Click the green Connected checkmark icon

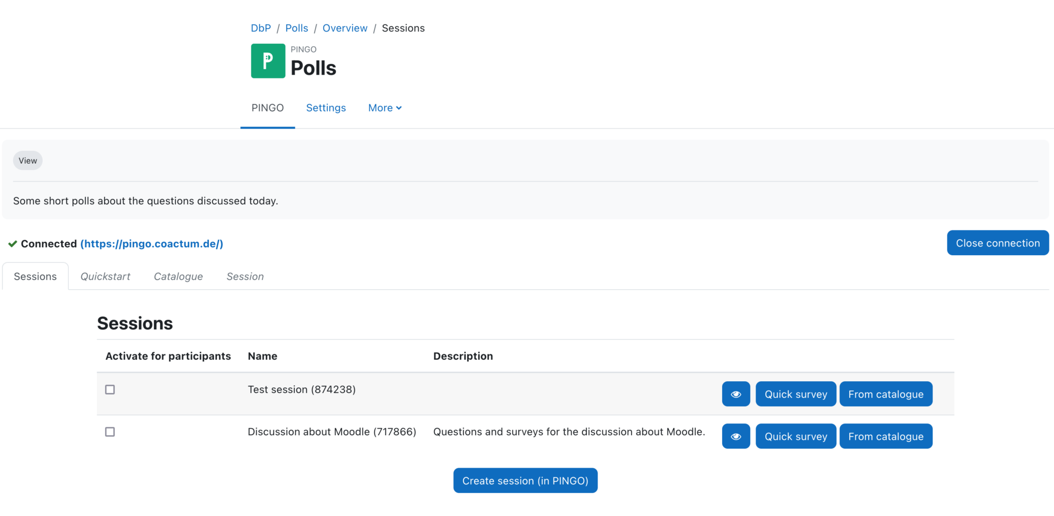pyautogui.click(x=13, y=244)
